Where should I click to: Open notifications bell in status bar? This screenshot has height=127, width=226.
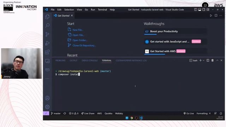221,114
